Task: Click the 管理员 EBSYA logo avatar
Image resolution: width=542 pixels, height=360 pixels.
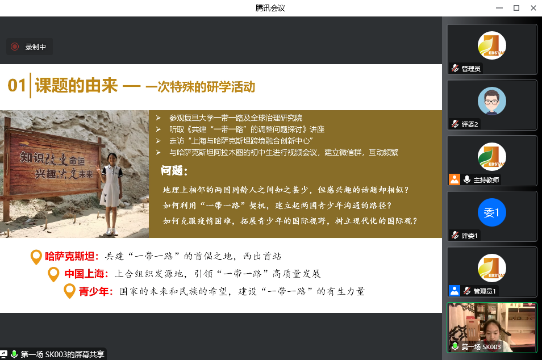Action: [x=491, y=45]
